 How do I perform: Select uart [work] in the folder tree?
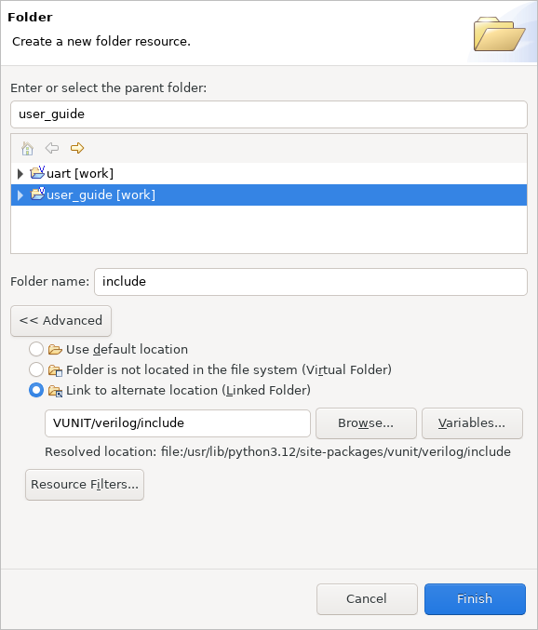80,174
